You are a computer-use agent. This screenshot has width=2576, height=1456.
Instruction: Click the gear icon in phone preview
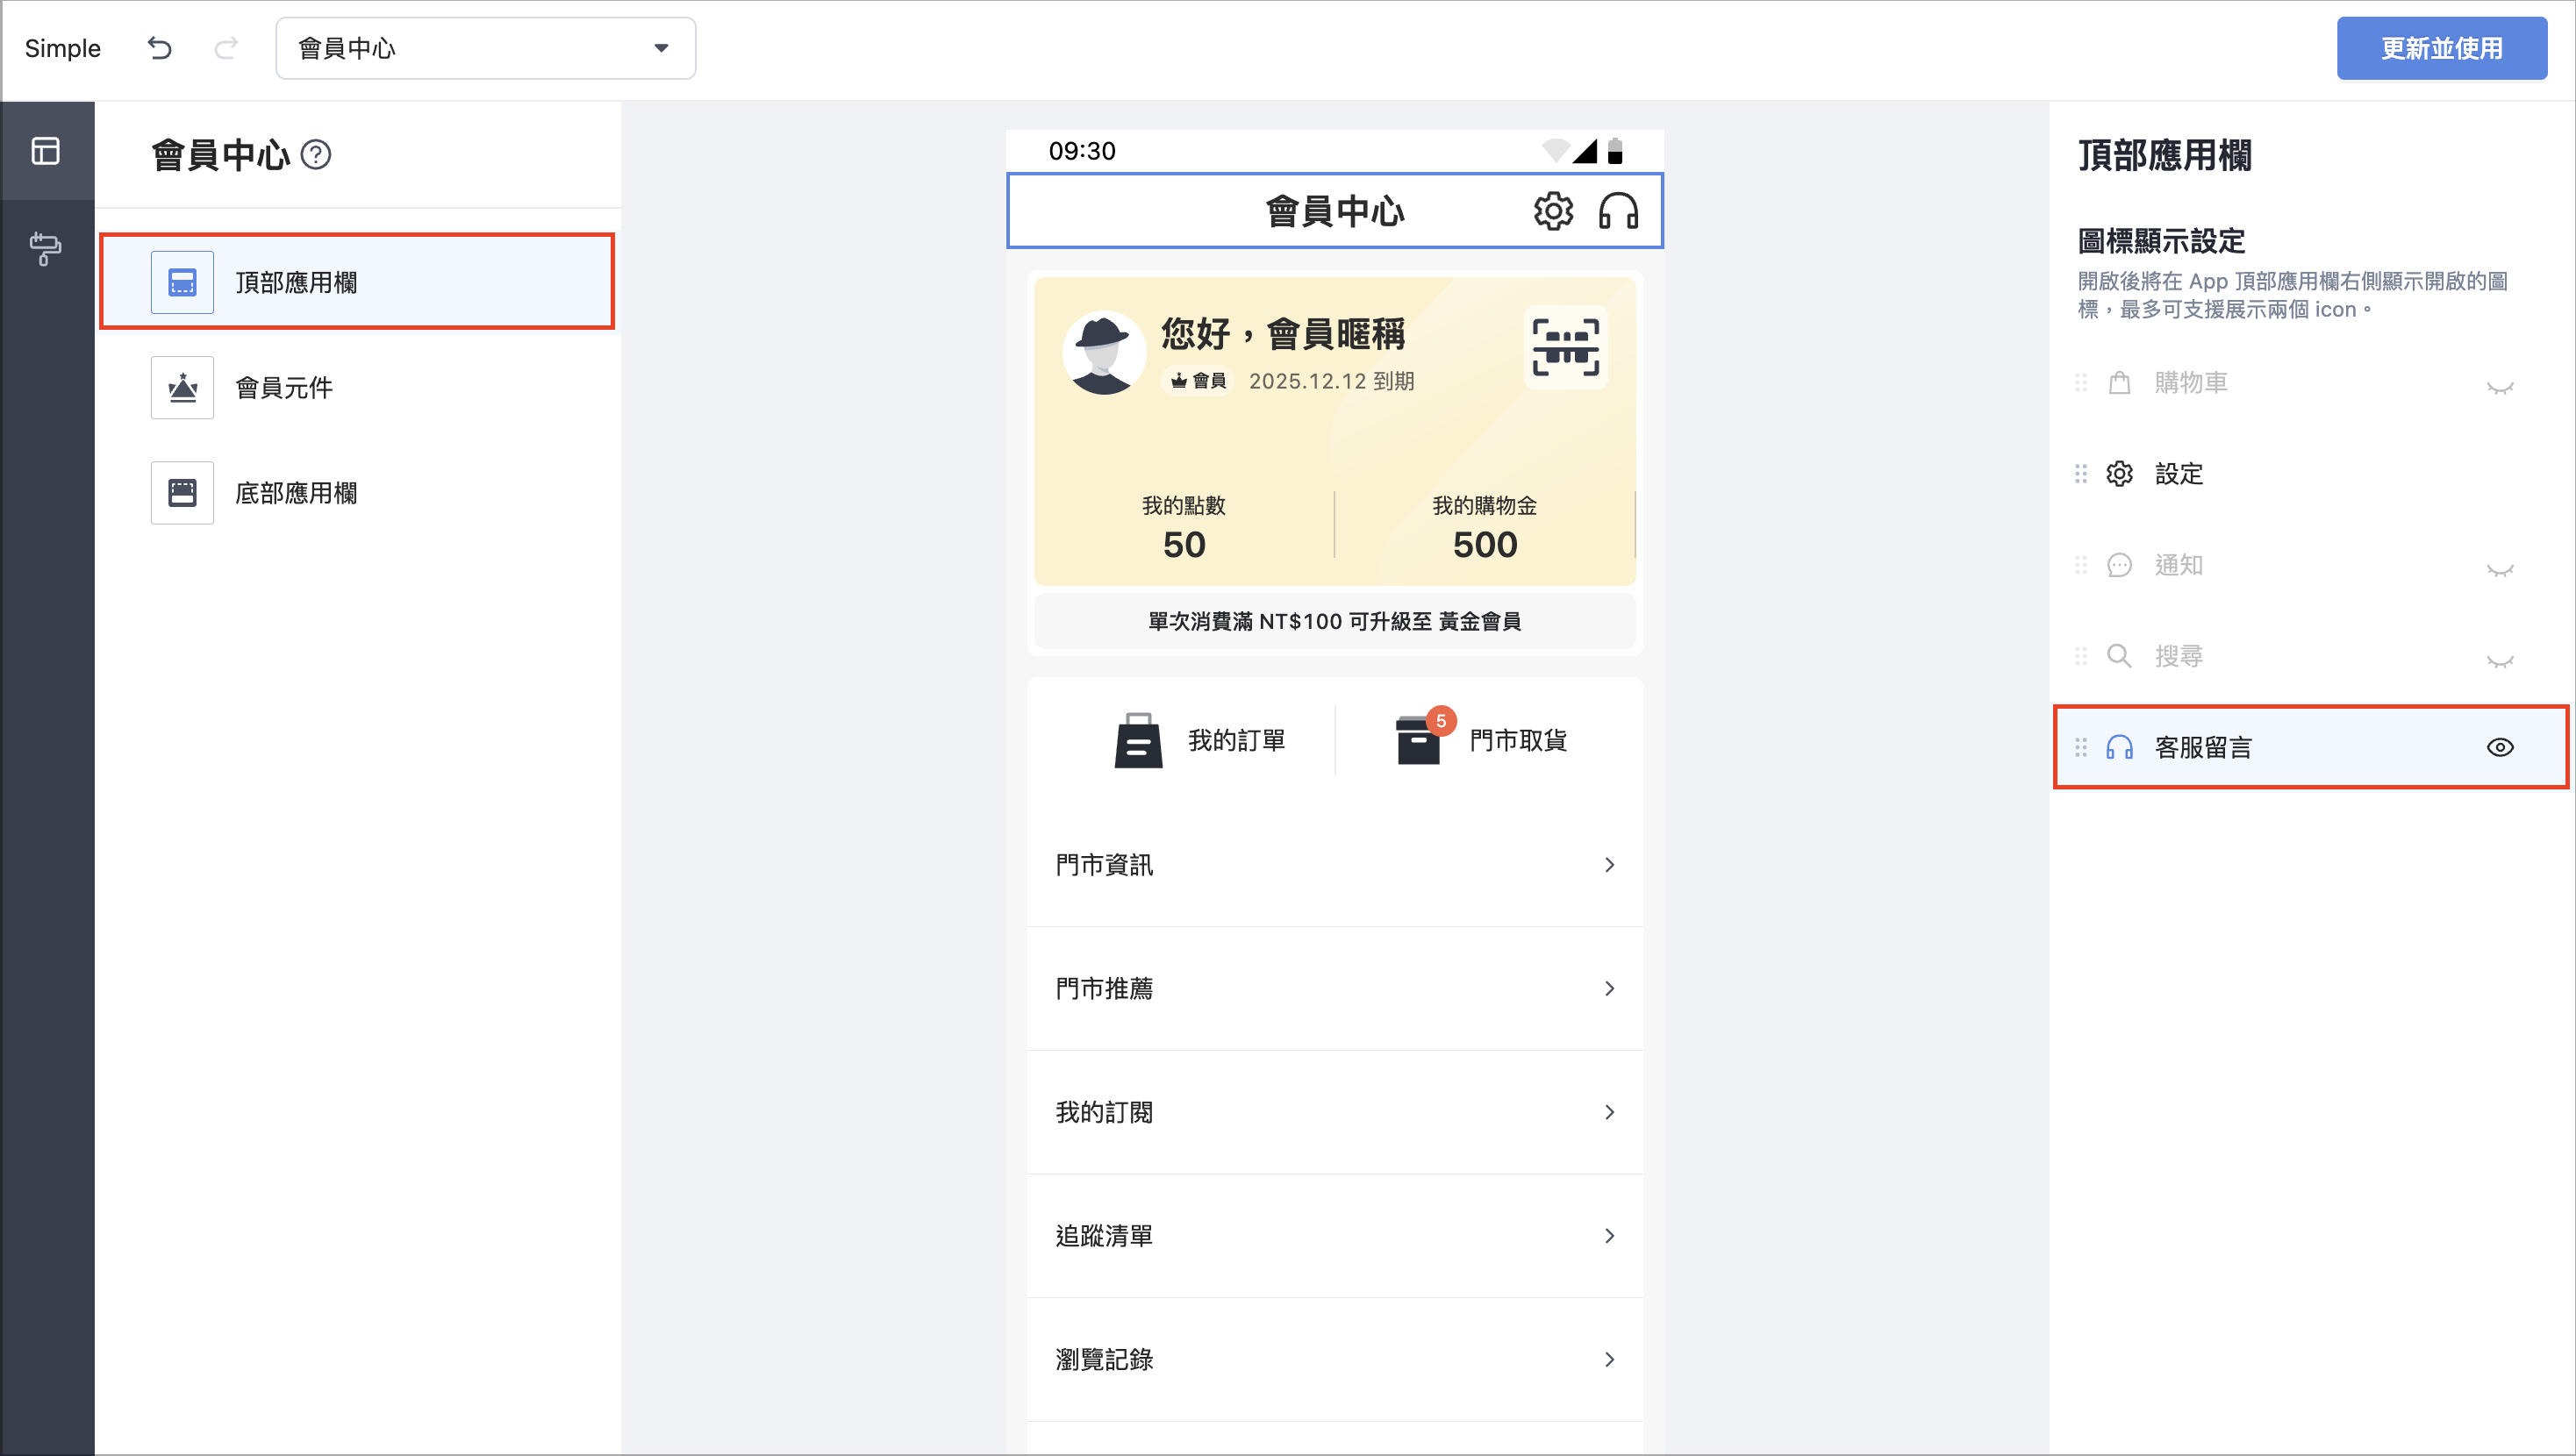click(x=1553, y=211)
